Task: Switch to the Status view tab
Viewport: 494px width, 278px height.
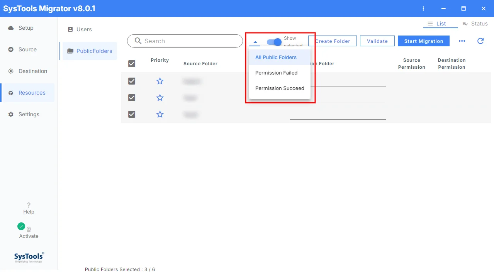Action: 475,24
